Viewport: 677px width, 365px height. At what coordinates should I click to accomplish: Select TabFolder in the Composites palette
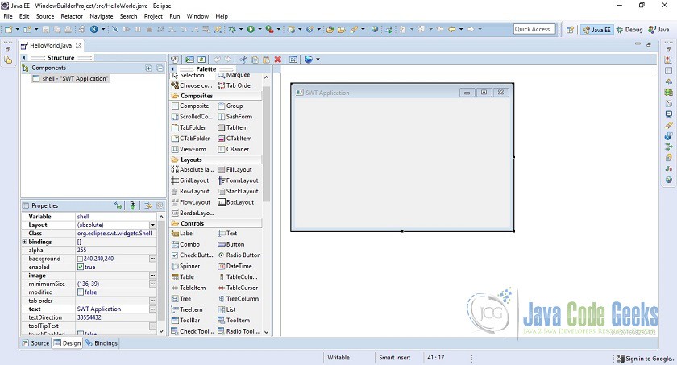tap(189, 127)
